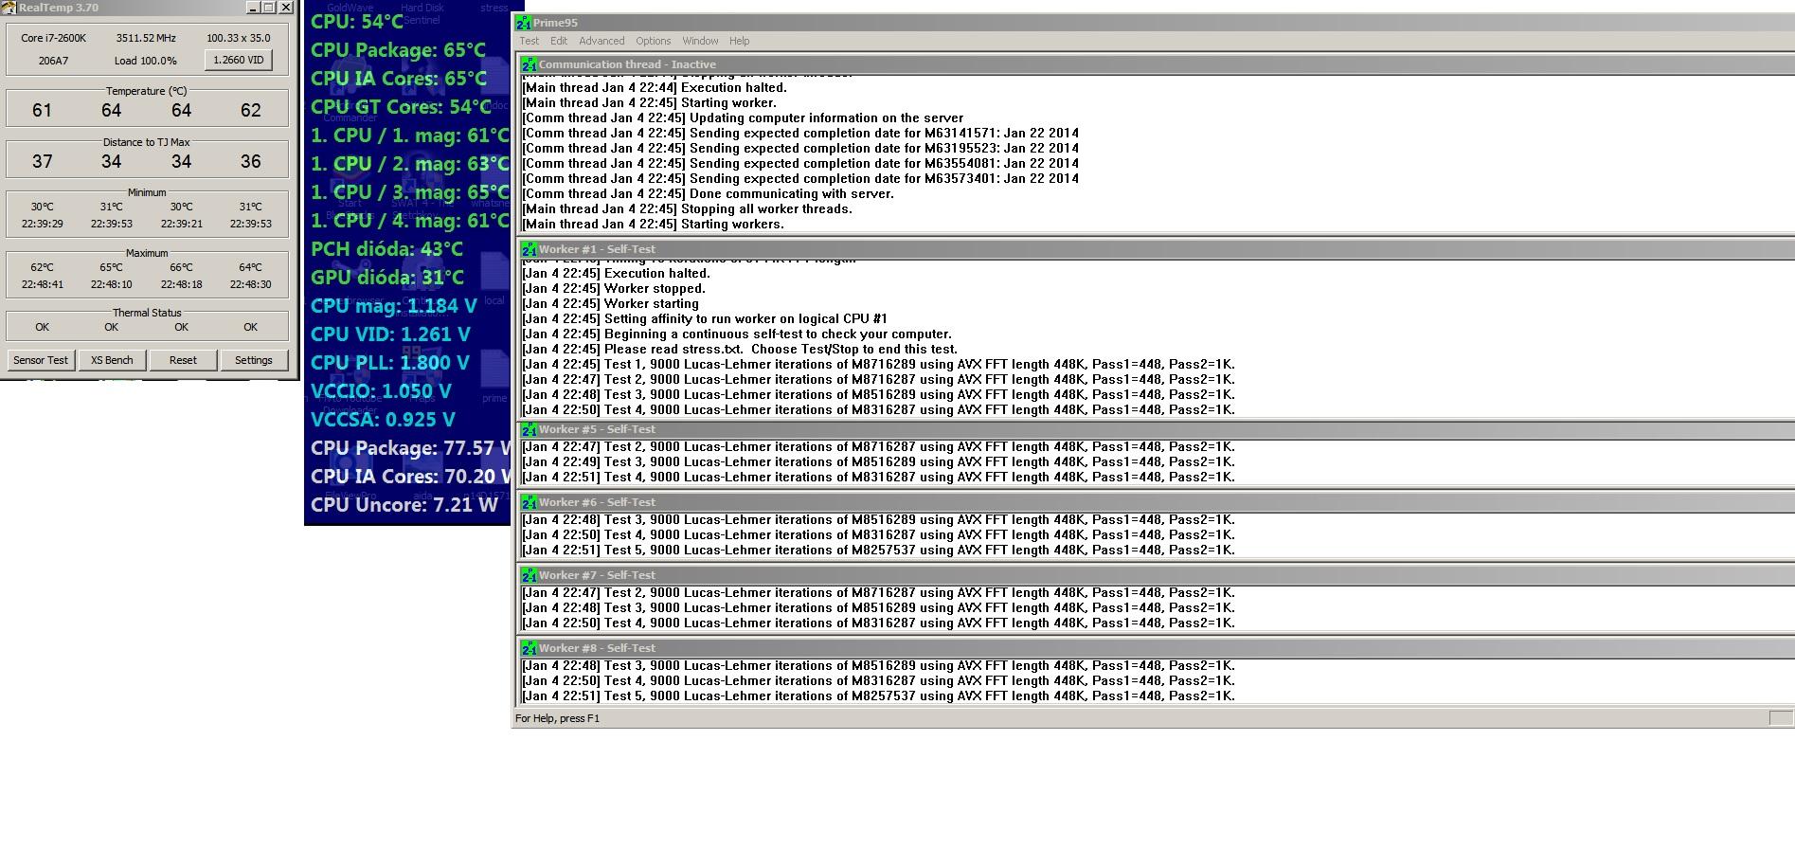Click the Sensor Test button in RealTemp
The image size is (1795, 867).
41,360
